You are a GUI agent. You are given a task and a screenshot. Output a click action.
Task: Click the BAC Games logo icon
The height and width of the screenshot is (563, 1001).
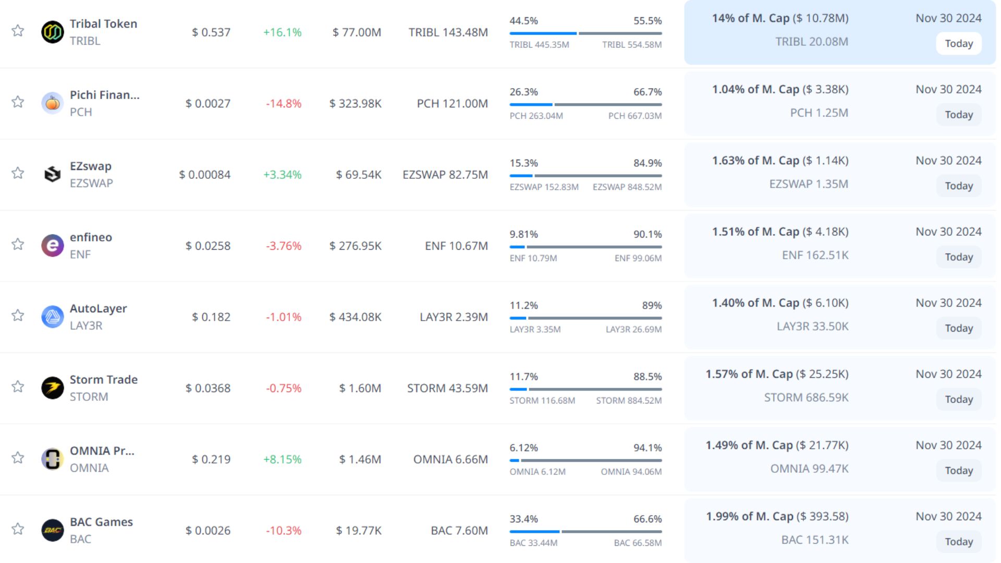(x=52, y=530)
